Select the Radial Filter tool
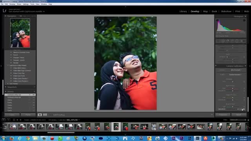The image size is (251, 141). pos(237,41)
